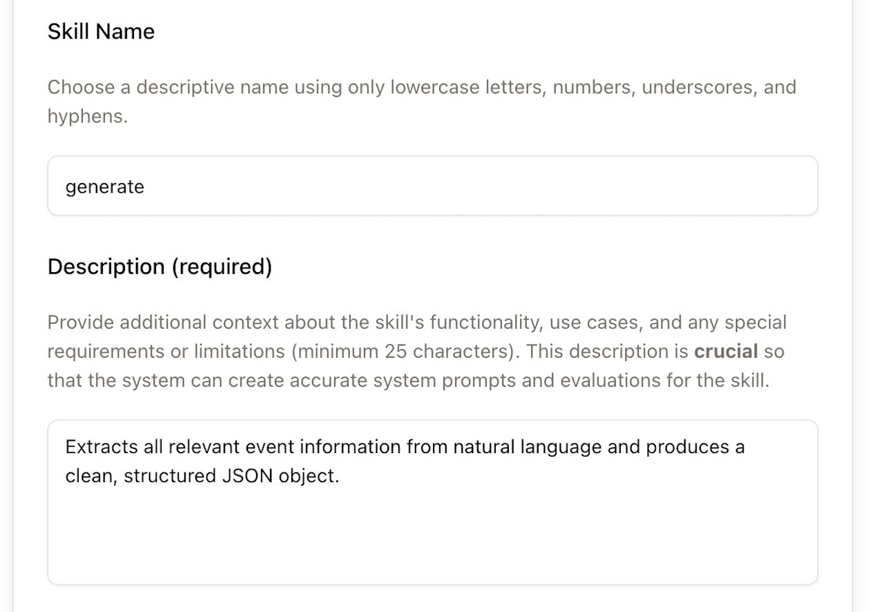Place cursor after 'object.' in the description

pos(340,476)
